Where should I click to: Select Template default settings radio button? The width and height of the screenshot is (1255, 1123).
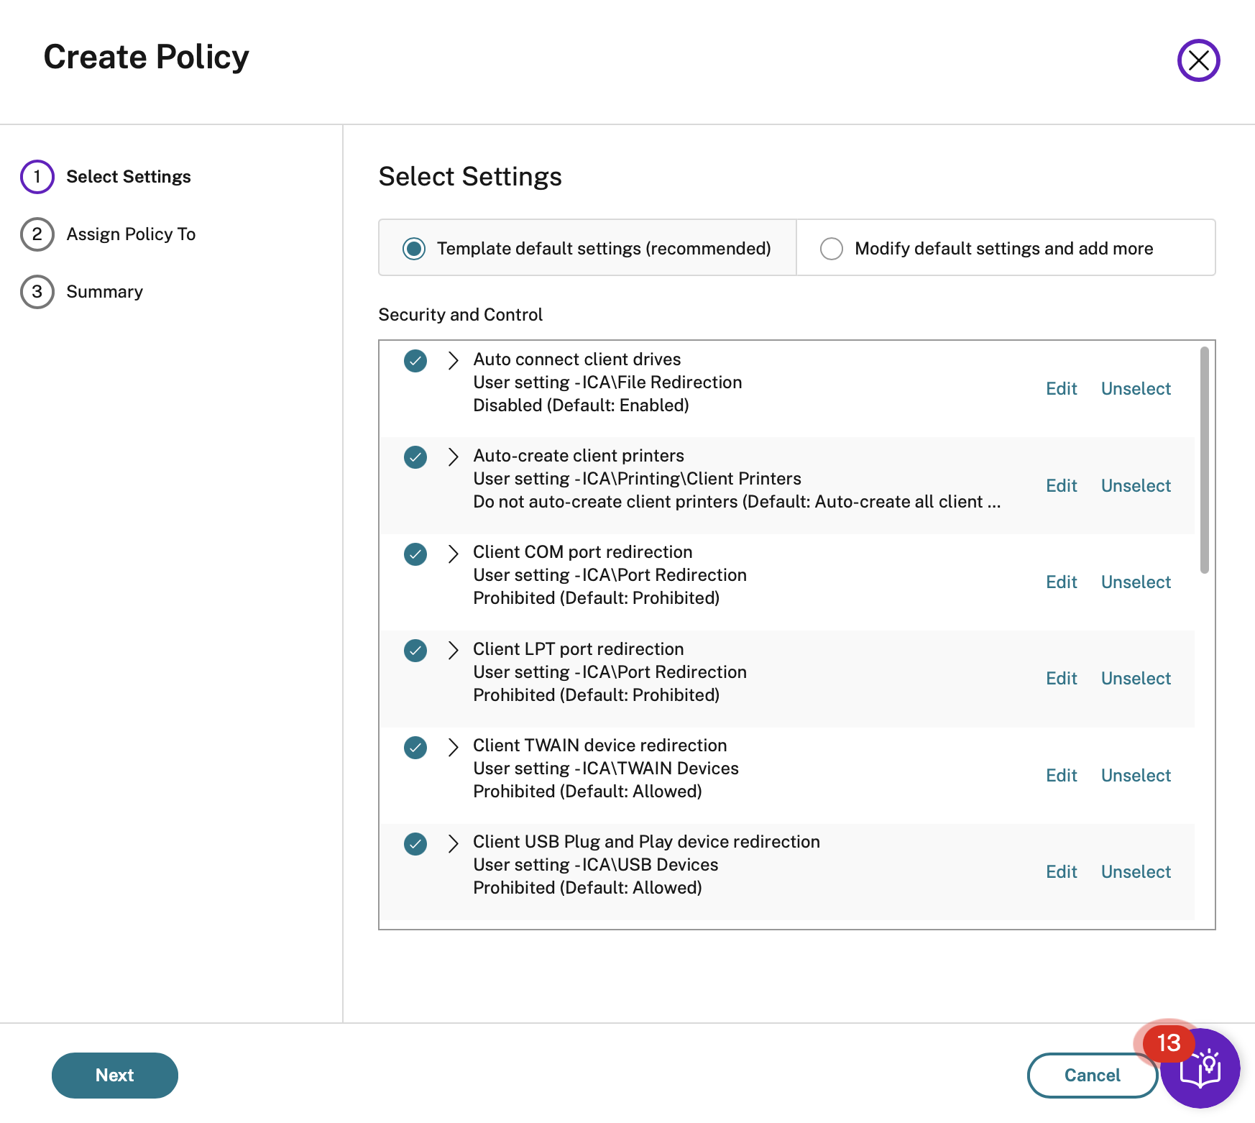414,249
